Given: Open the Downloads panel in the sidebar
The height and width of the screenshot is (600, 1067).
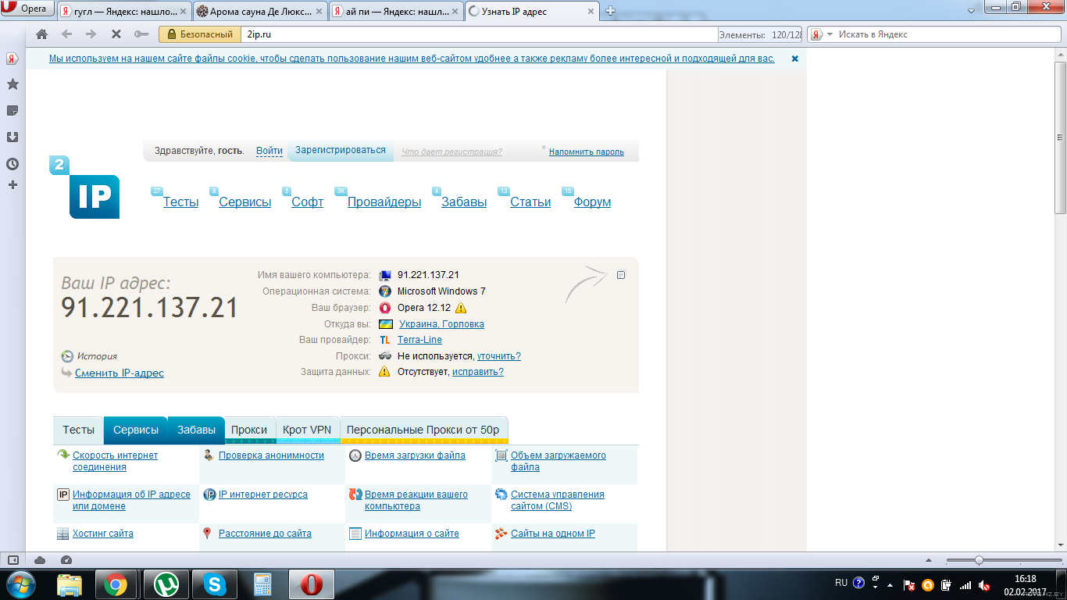Looking at the screenshot, I should coord(12,137).
